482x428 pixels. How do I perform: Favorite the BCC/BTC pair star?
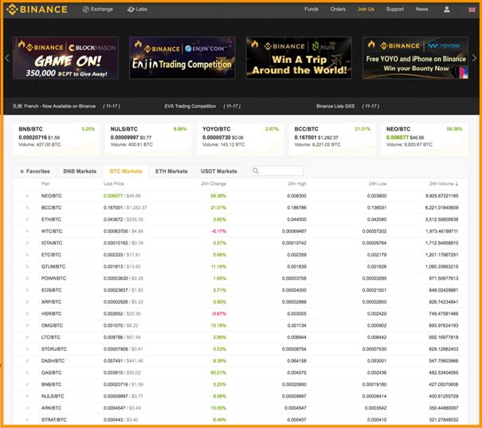click(x=27, y=207)
